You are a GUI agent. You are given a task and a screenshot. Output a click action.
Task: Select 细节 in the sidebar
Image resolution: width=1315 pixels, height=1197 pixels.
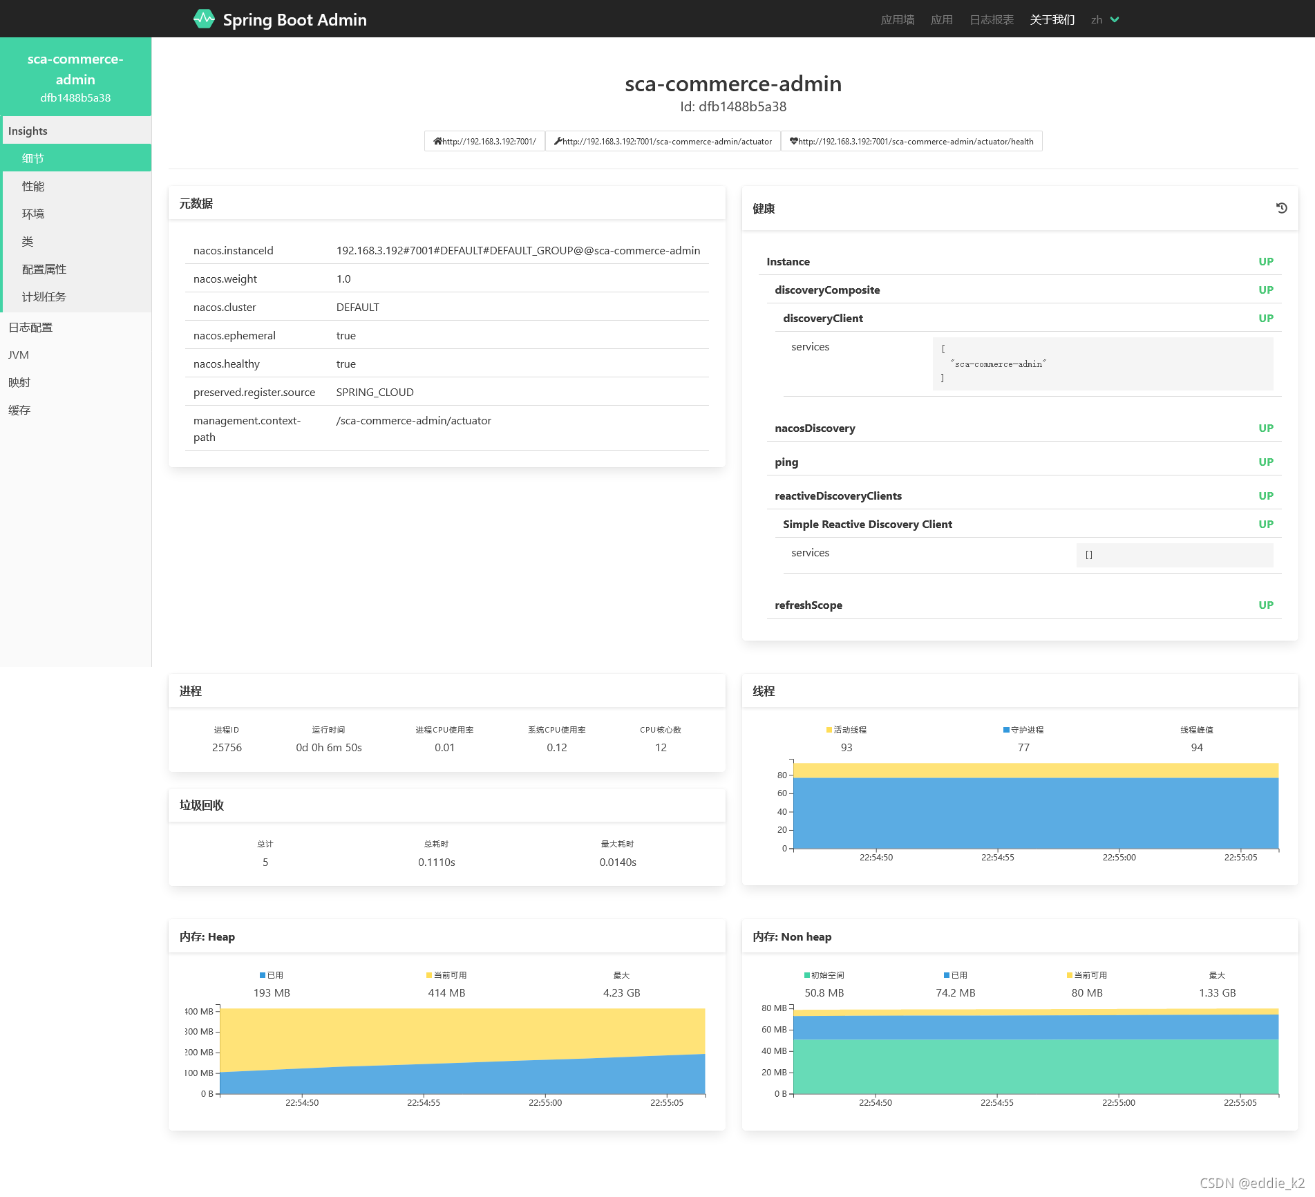(x=76, y=158)
